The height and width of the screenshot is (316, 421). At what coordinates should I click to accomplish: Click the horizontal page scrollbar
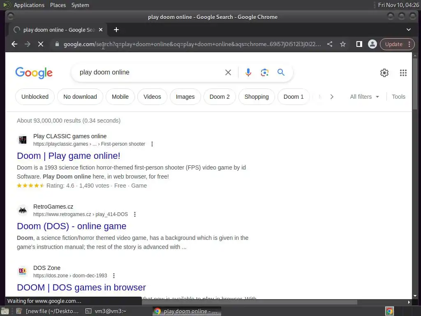point(250,302)
